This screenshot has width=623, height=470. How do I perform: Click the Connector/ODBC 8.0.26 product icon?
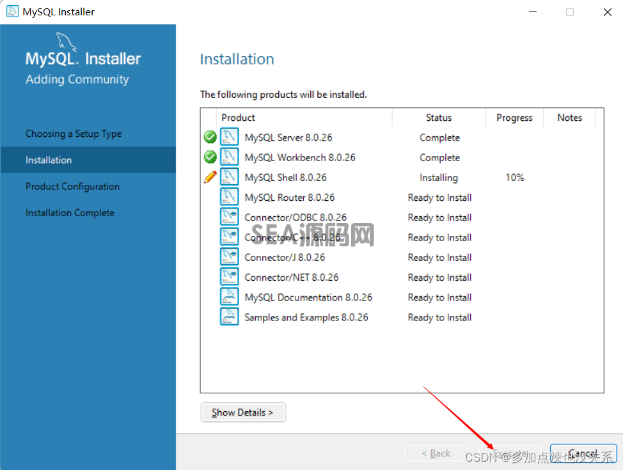coord(229,217)
